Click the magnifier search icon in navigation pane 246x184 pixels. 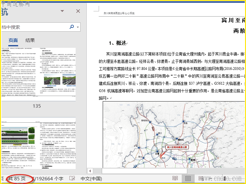72,27
